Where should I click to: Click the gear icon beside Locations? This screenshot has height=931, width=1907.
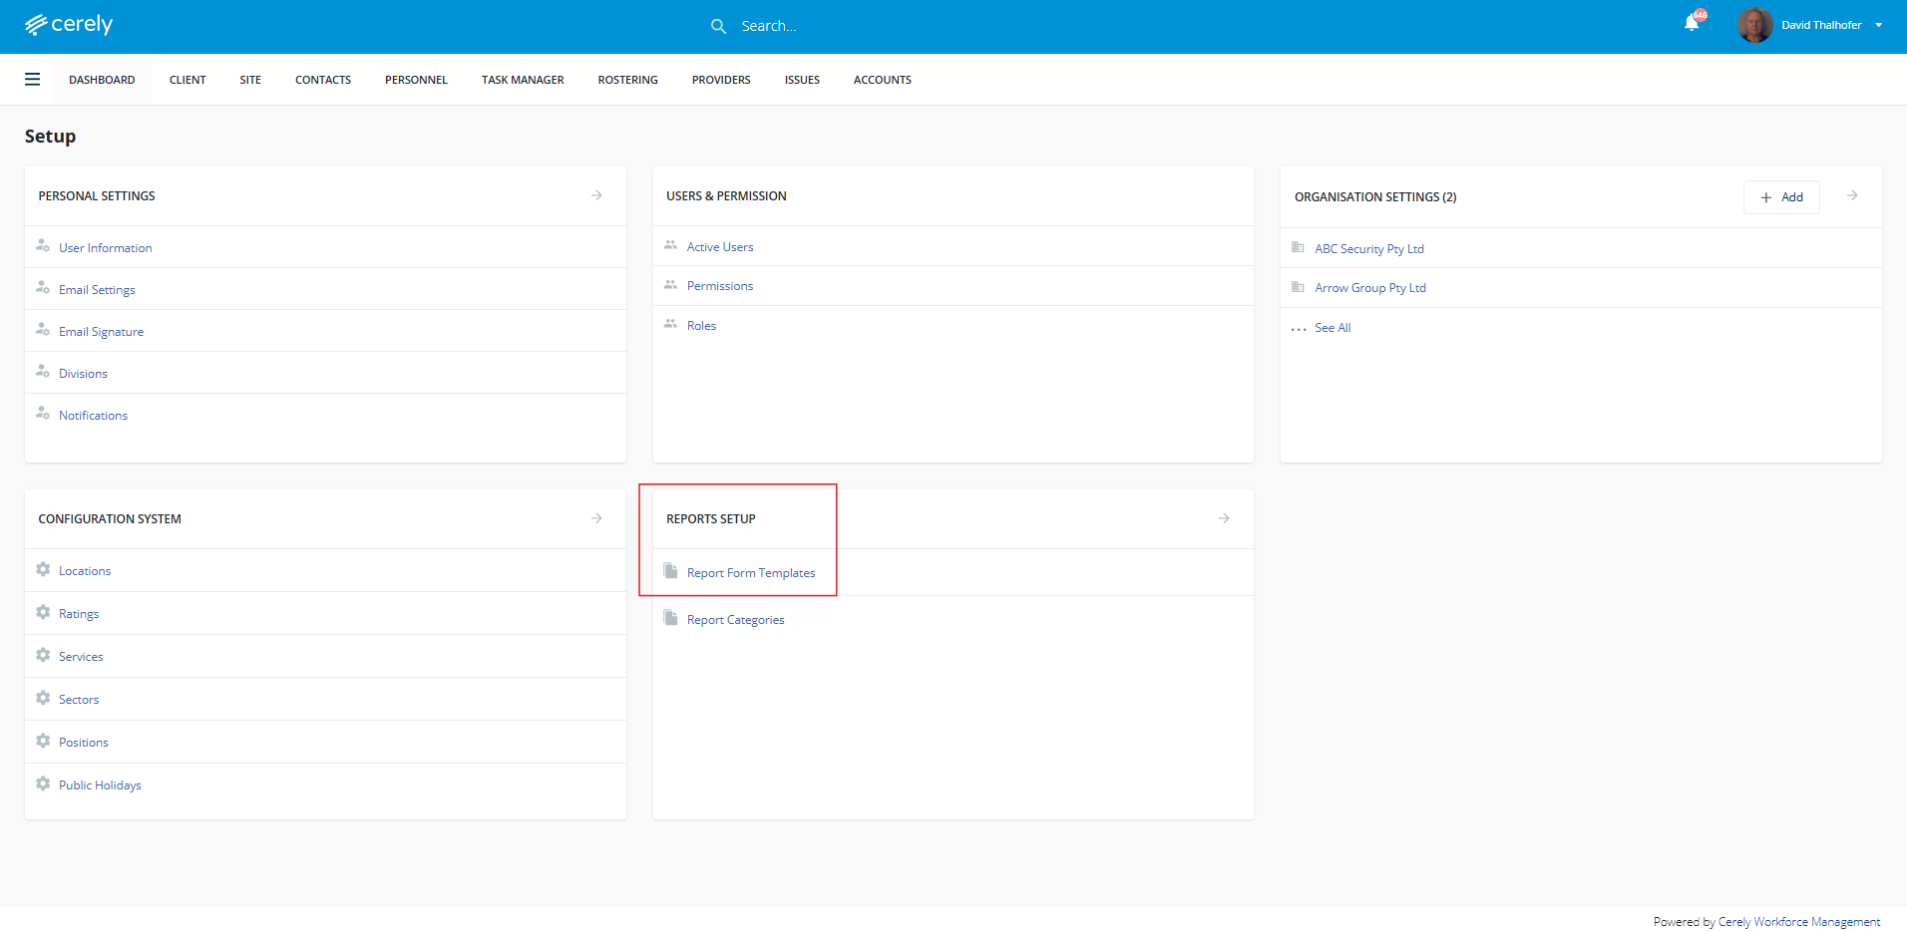pyautogui.click(x=43, y=570)
